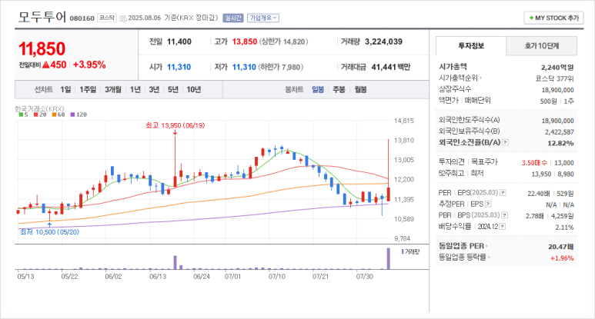Click the current price 11,850

pos(42,49)
